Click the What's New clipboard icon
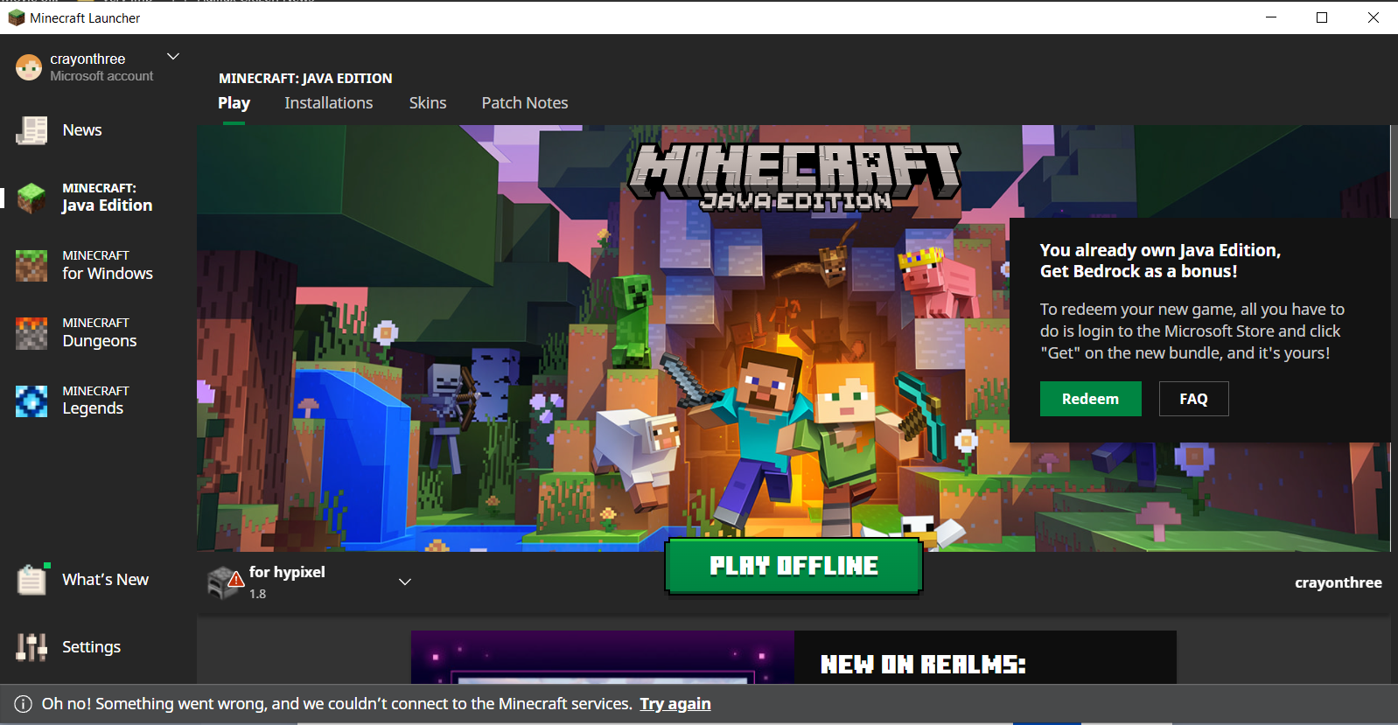This screenshot has width=1398, height=725. (31, 580)
